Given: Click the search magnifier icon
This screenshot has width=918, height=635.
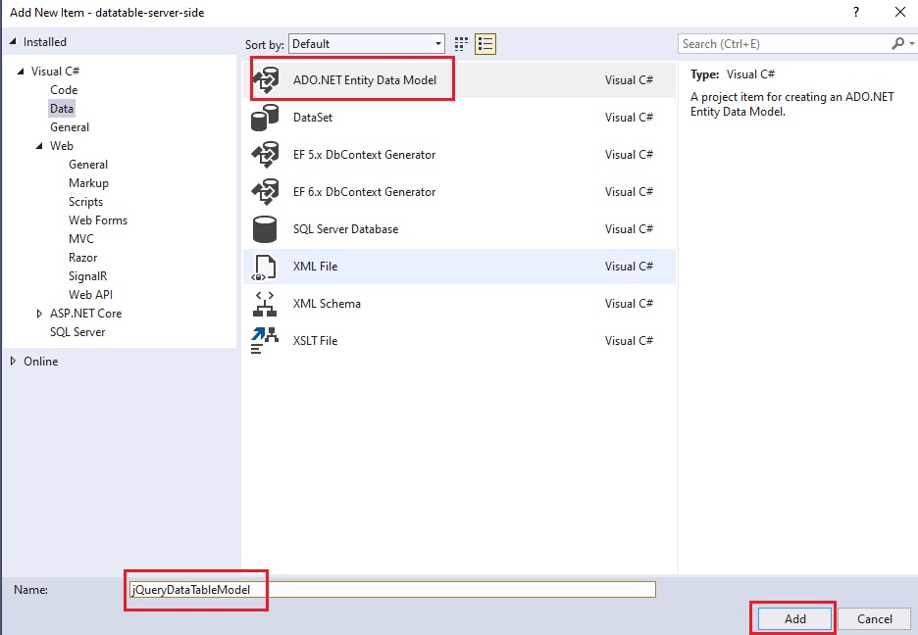Looking at the screenshot, I should 897,44.
